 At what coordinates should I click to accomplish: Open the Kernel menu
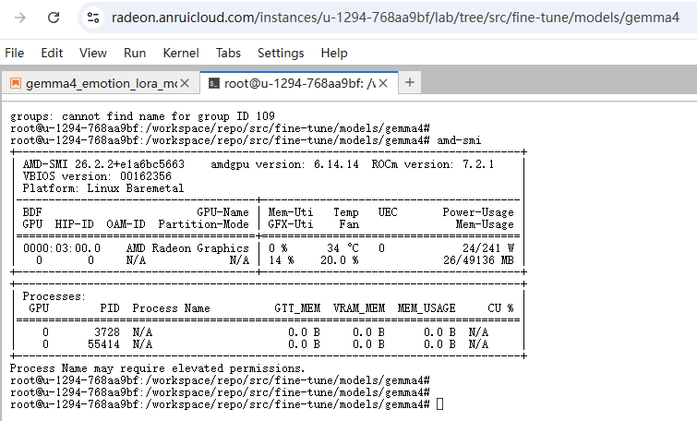point(181,53)
